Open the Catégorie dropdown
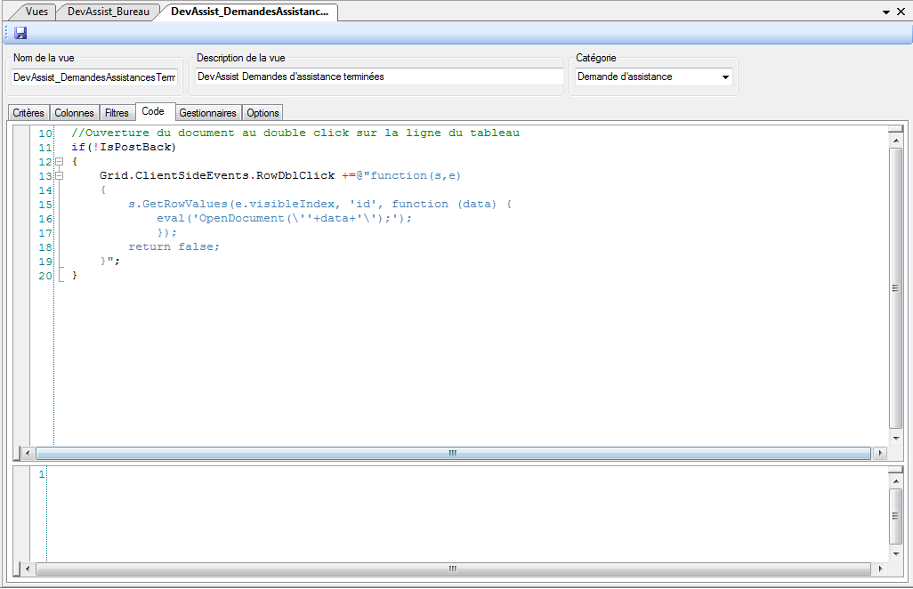 tap(725, 77)
